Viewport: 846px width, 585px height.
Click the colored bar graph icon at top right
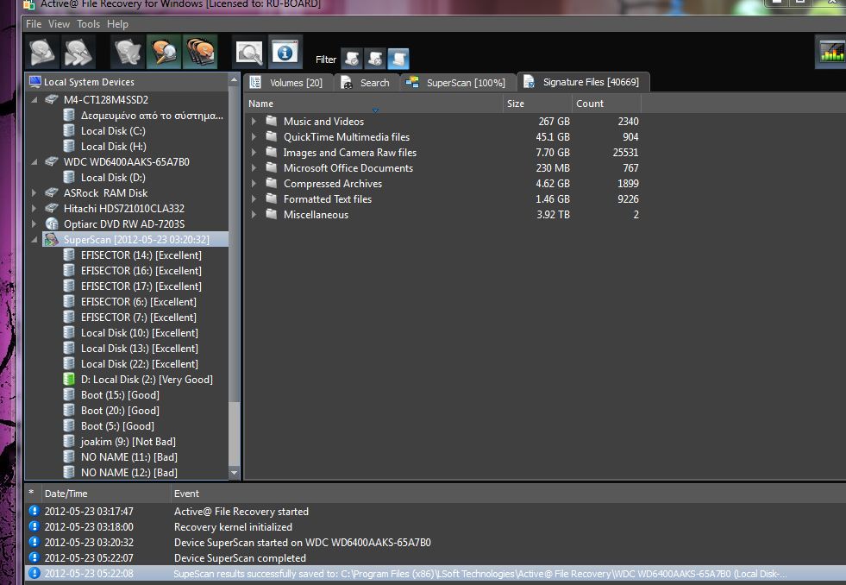(830, 53)
